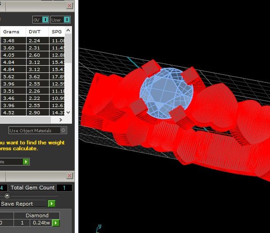This screenshot has width=270, height=233.
Task: Select the 3.62 DWT cell
Action: coord(38,76)
